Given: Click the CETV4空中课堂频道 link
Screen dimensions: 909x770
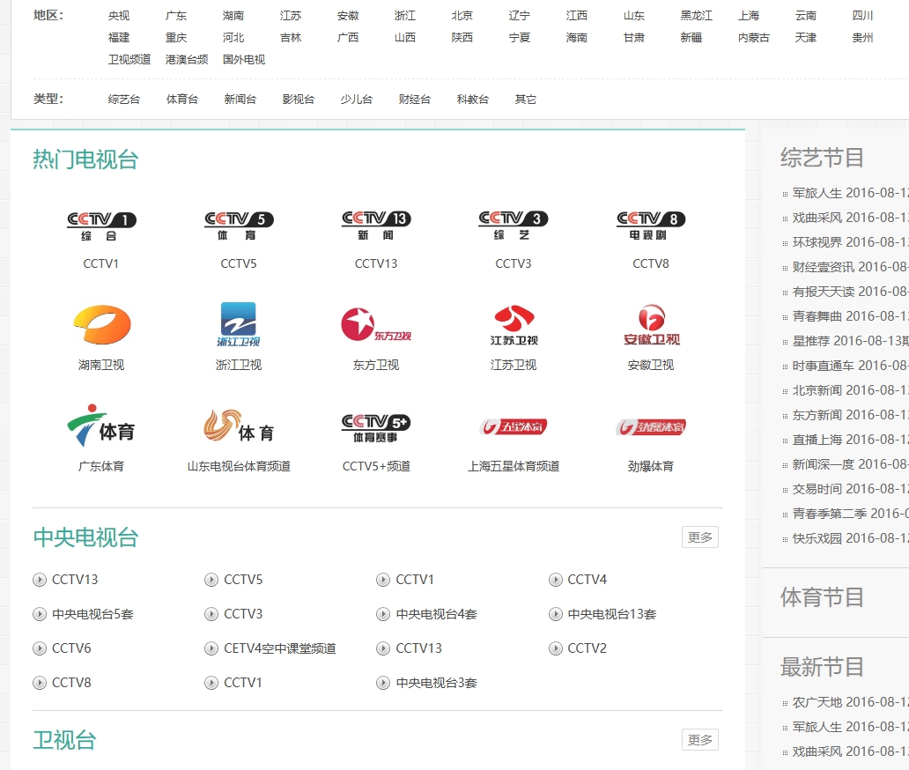Looking at the screenshot, I should (x=279, y=648).
